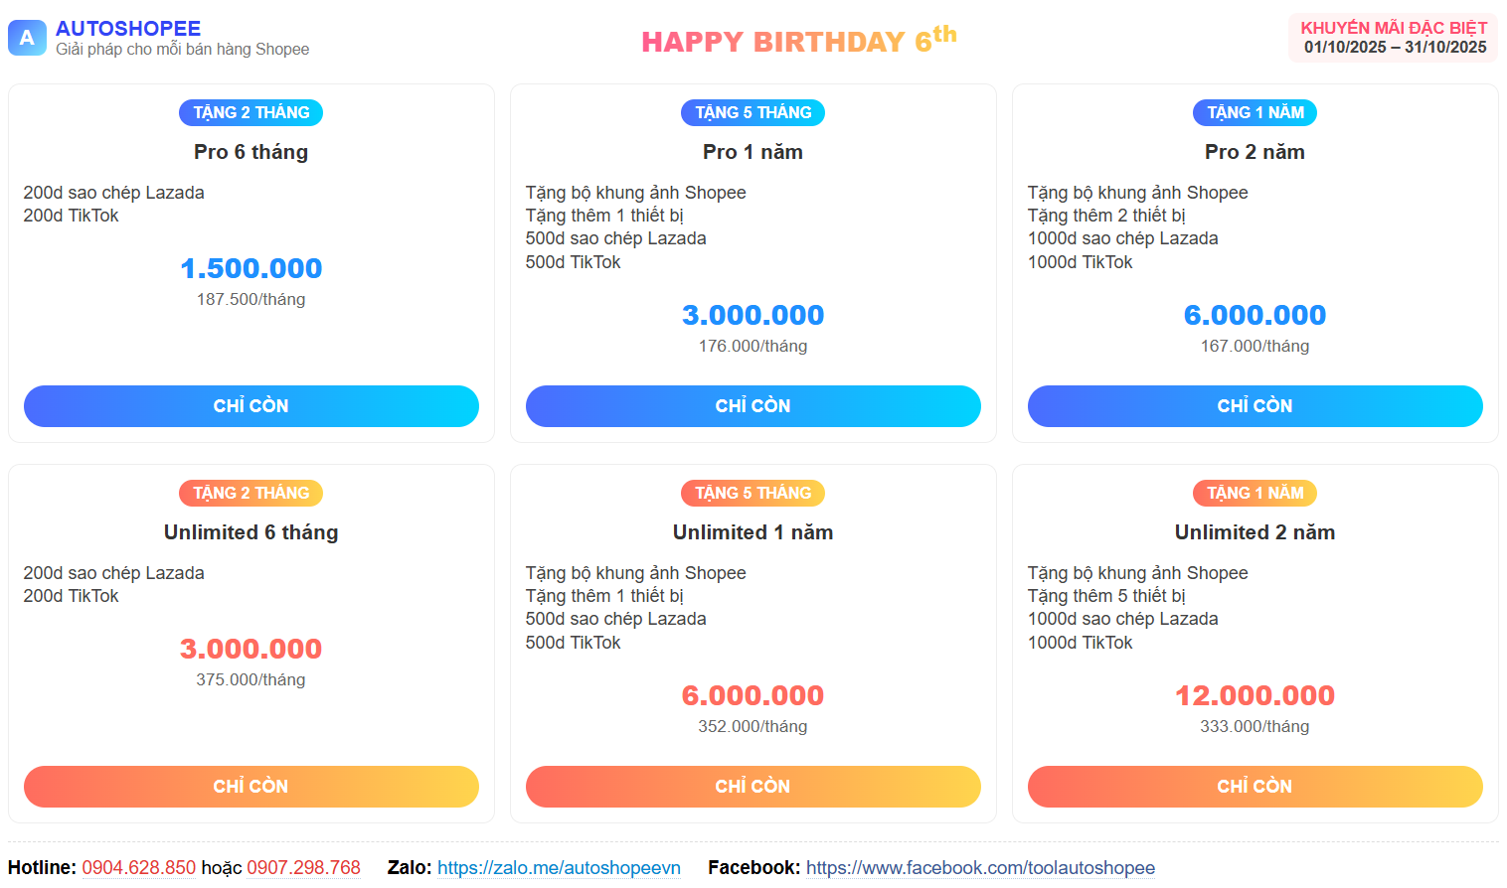The image size is (1507, 888).
Task: Click the CHỈ CÒN button for Pro 1 năm
Action: click(x=753, y=406)
